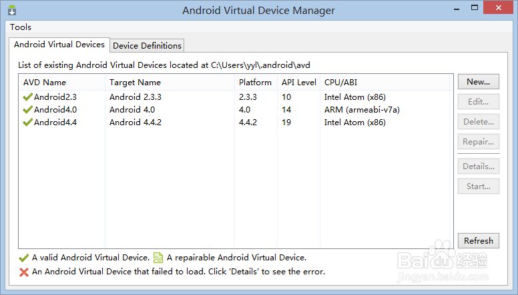518x295 pixels.
Task: Click the red failed-to-load legend icon
Action: coord(25,272)
